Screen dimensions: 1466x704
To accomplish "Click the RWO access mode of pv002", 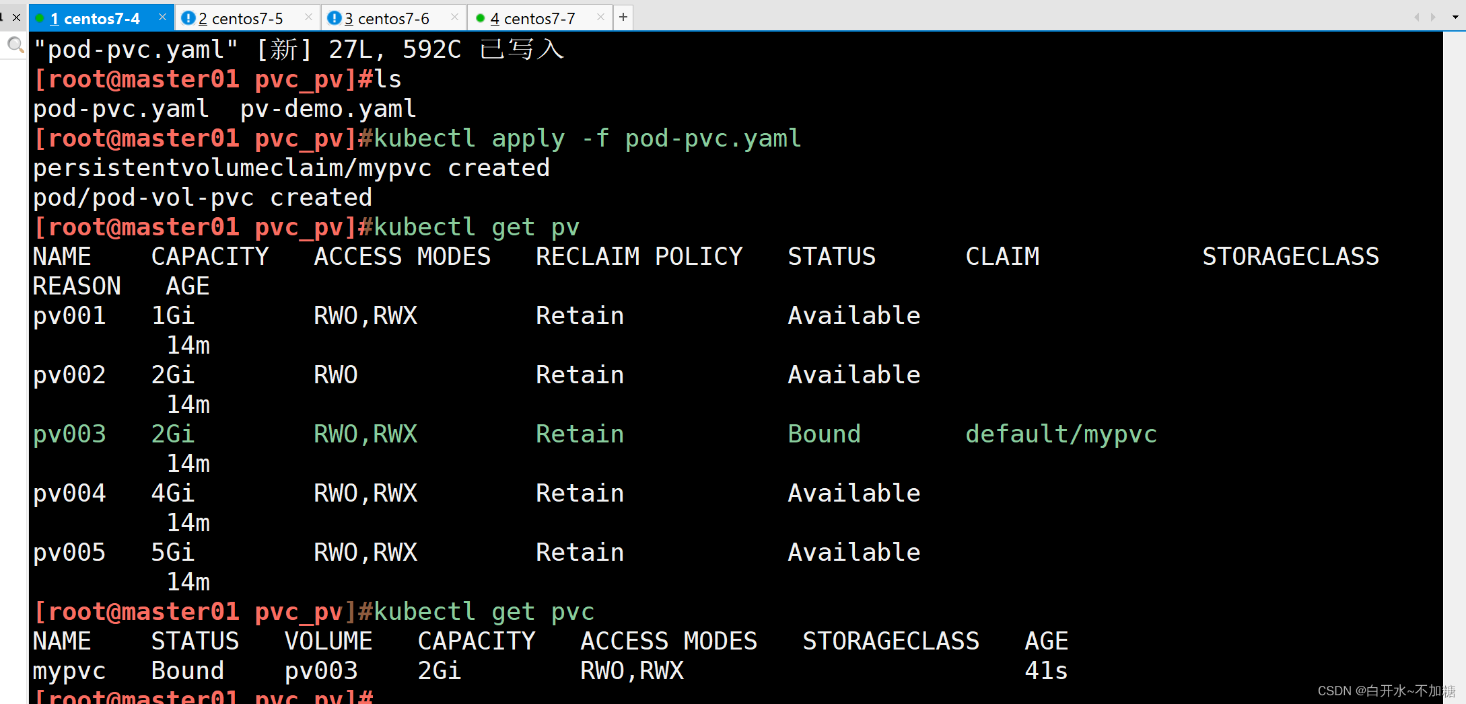I will point(336,375).
